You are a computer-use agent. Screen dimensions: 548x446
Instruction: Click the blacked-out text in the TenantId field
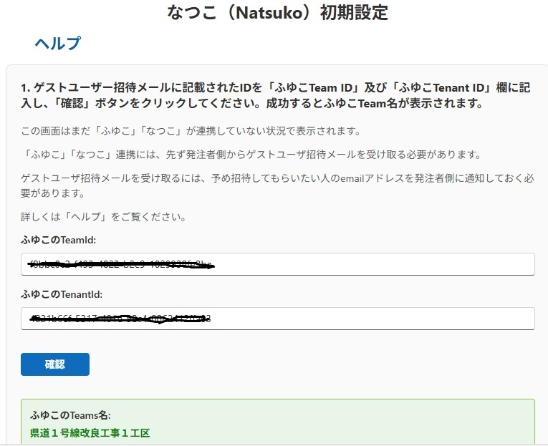click(120, 319)
